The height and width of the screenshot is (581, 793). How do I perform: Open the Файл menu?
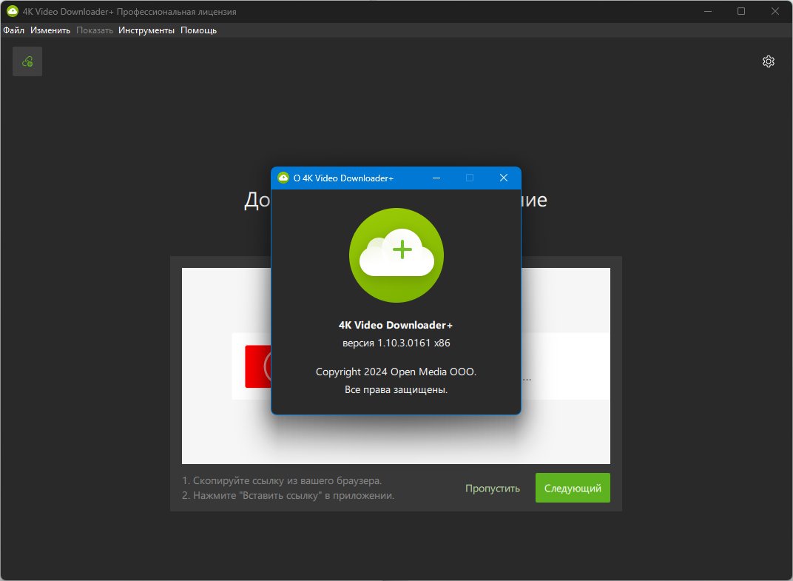(x=13, y=30)
